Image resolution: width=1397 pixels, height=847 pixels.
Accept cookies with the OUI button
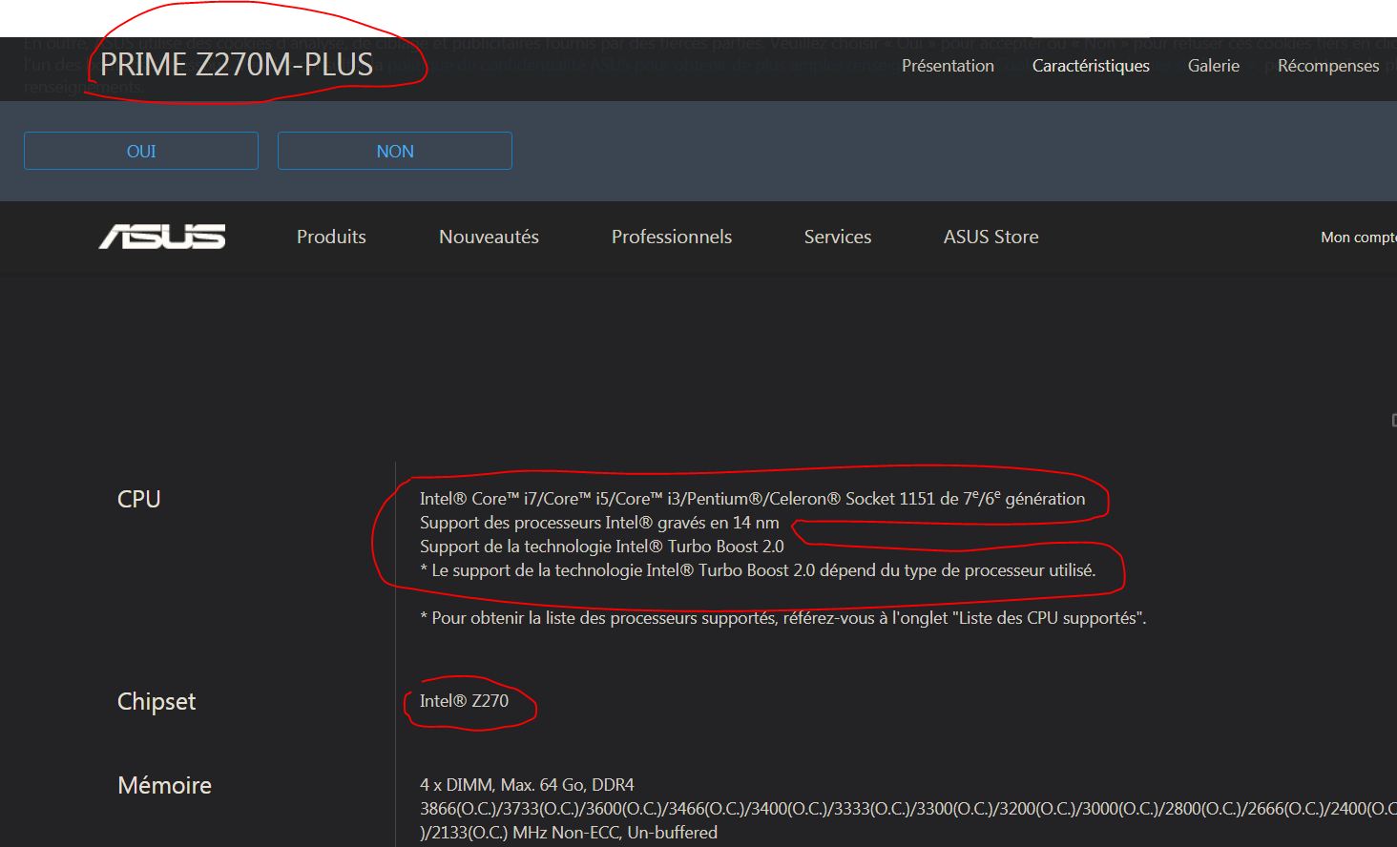tap(141, 151)
